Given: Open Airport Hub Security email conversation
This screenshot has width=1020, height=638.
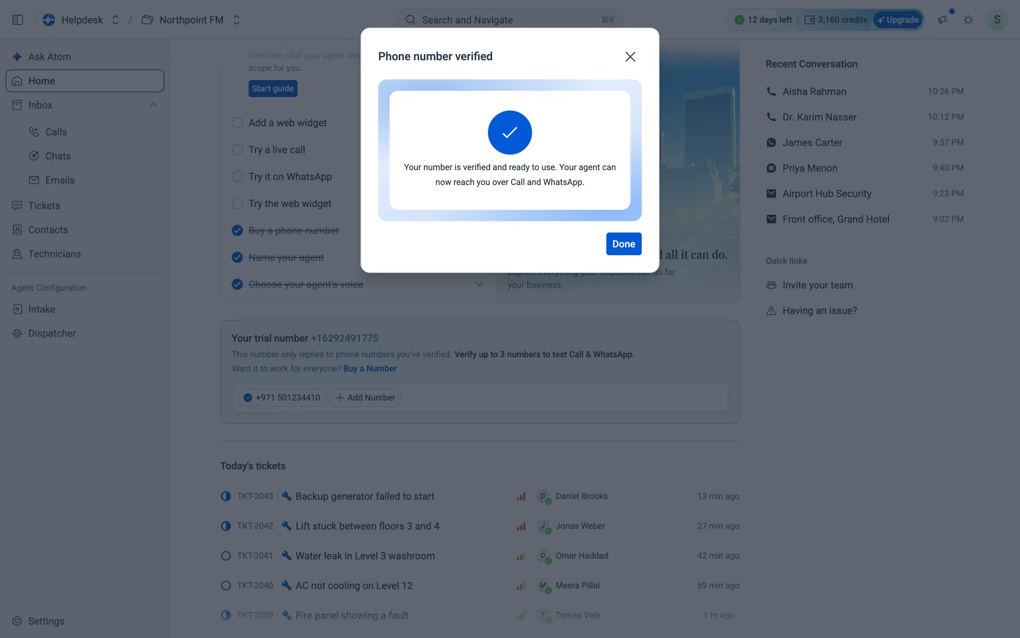Looking at the screenshot, I should click(x=865, y=193).
